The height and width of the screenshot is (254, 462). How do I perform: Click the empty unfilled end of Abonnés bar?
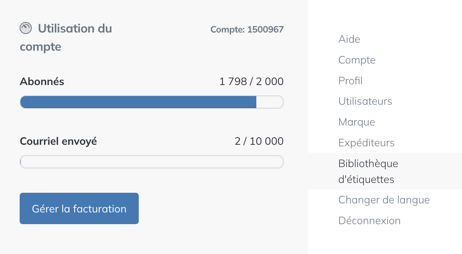point(270,102)
